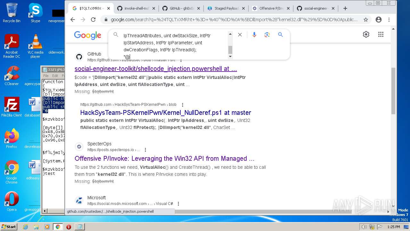The height and width of the screenshot is (231, 410).
Task: Open Firefox desktop shortcut
Action: 12,139
